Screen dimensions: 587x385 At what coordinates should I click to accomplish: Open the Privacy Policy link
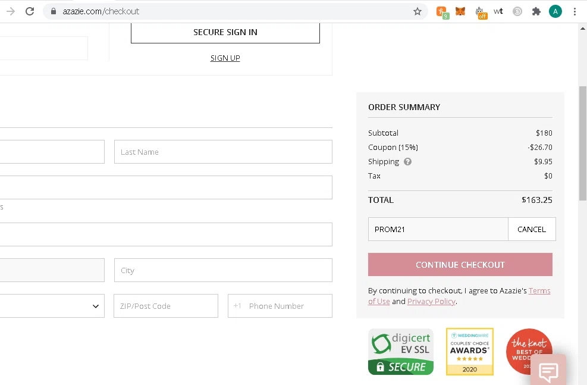[431, 301]
